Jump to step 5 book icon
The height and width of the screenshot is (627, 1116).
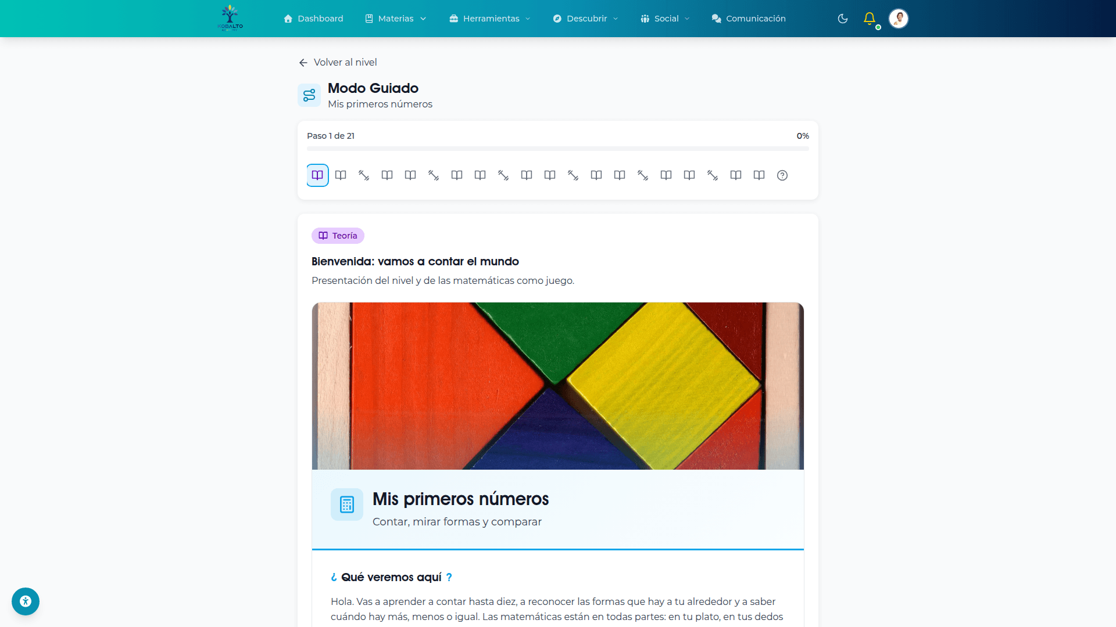pos(410,175)
